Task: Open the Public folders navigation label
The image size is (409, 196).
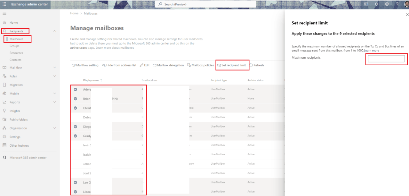Action: [19, 119]
